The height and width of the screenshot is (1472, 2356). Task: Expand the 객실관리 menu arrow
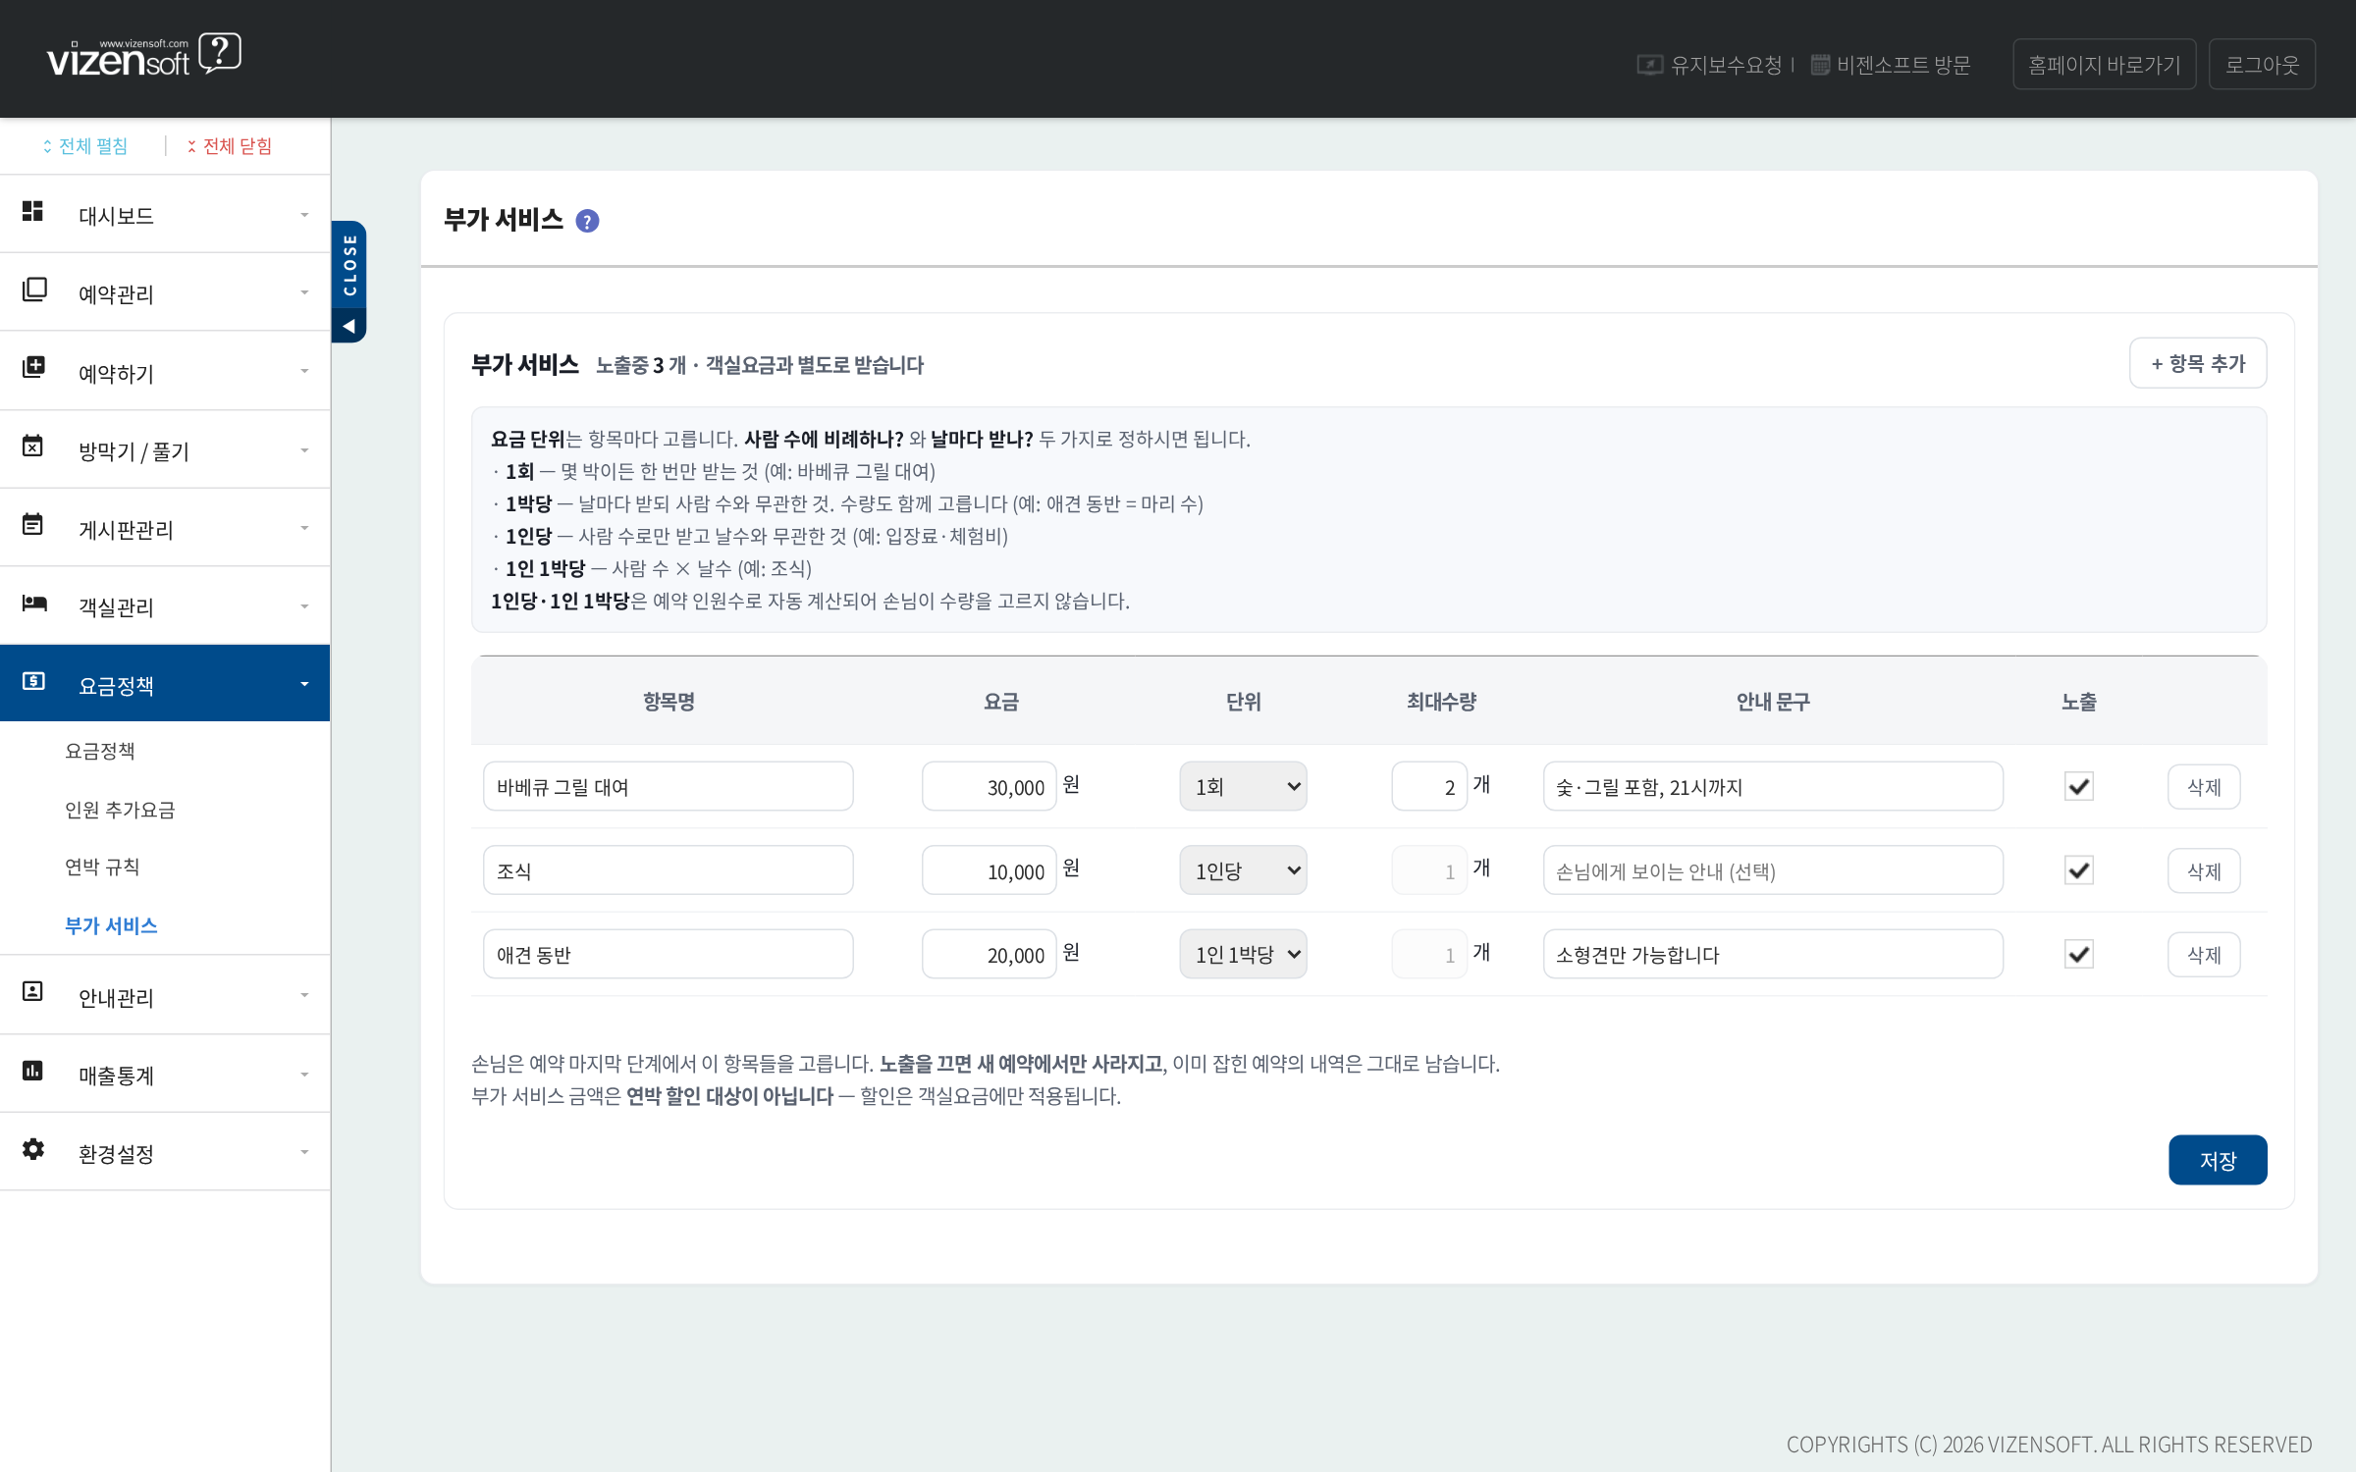point(304,606)
